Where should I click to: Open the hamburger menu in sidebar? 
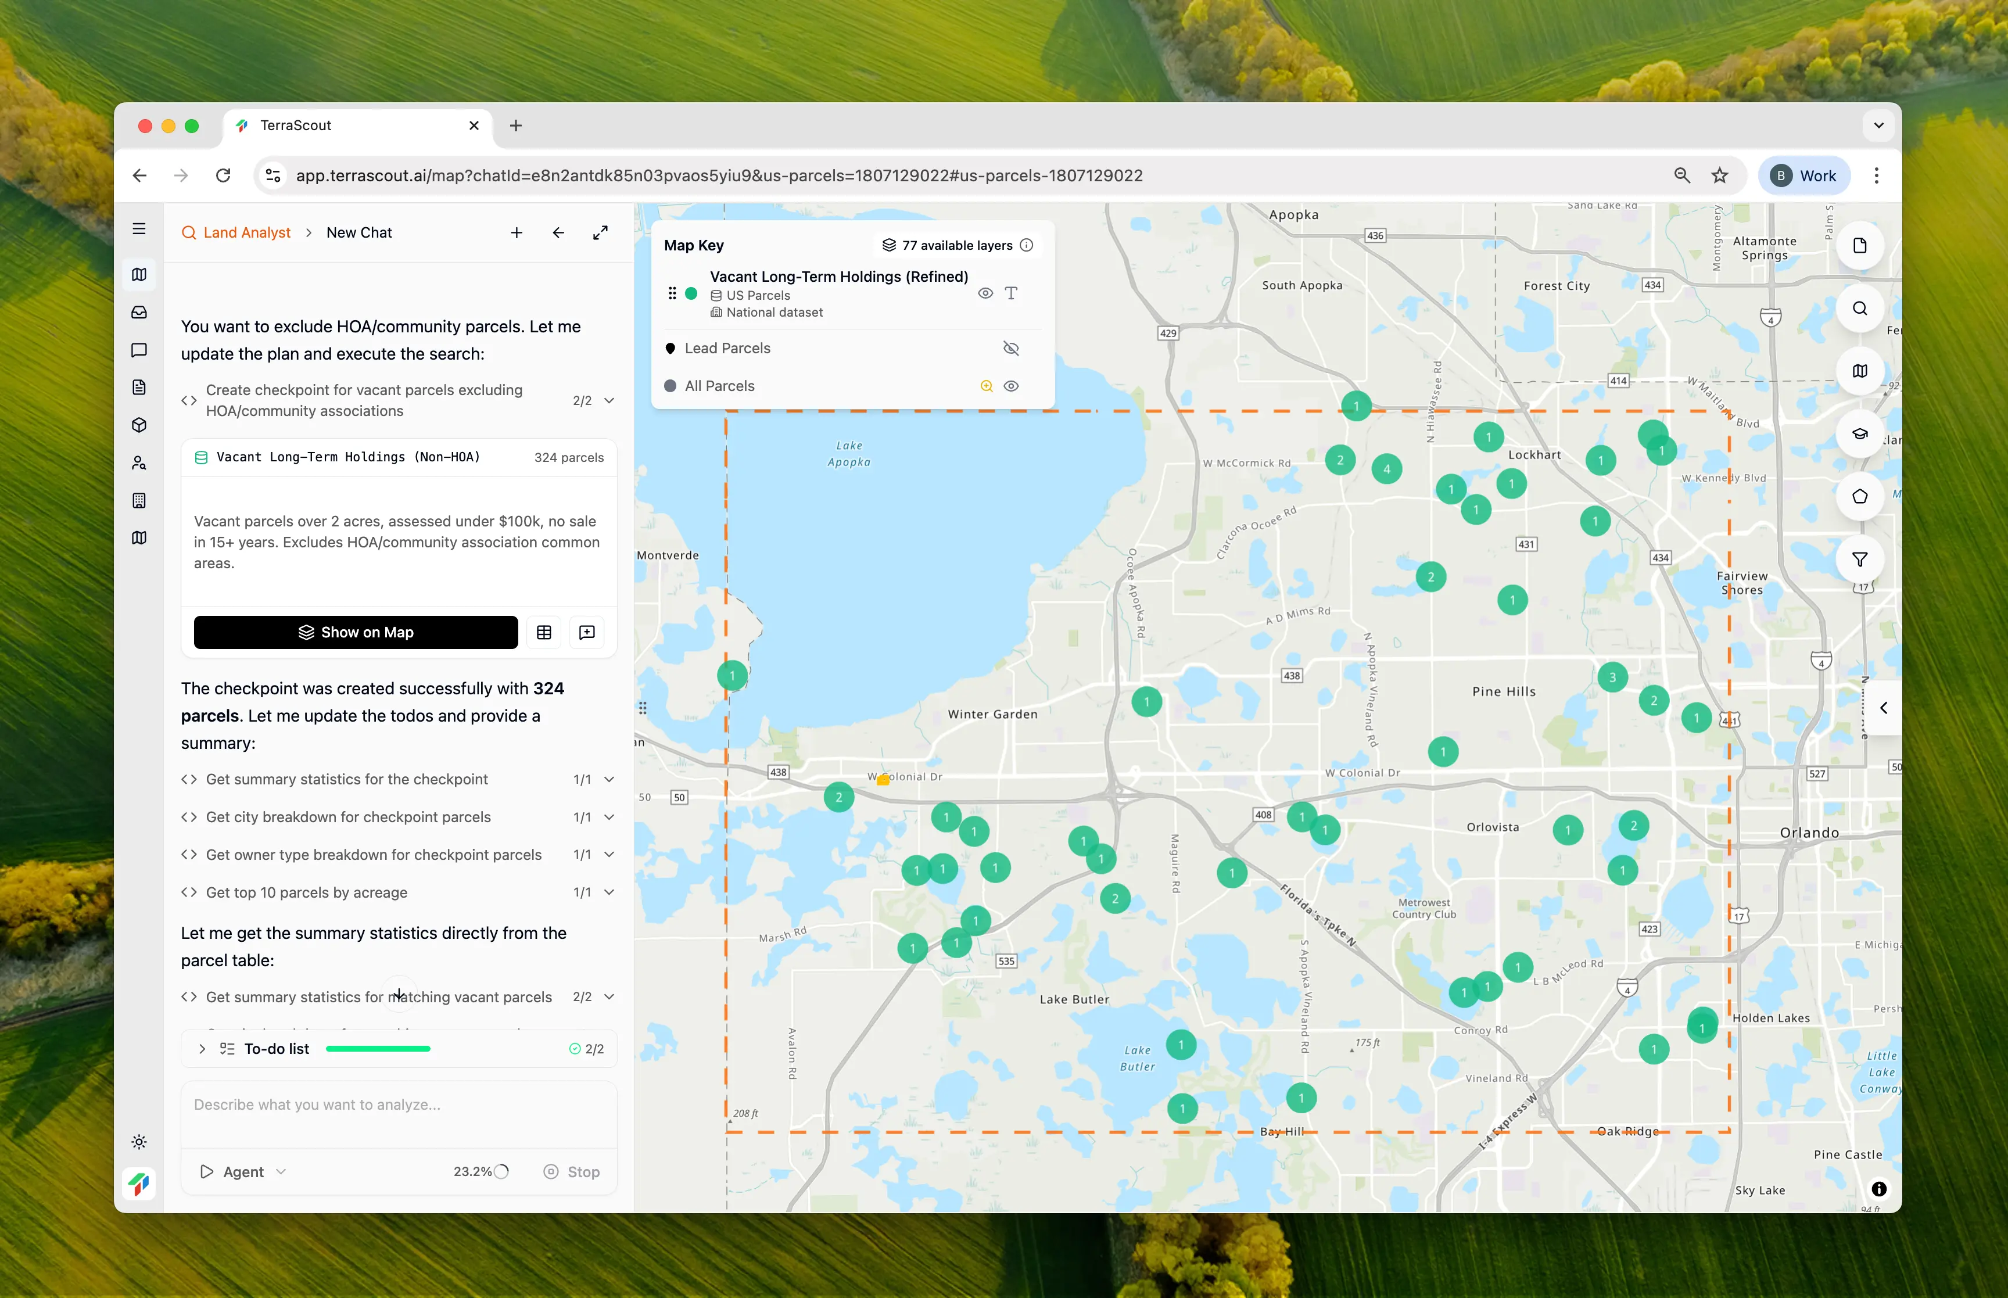coord(139,230)
